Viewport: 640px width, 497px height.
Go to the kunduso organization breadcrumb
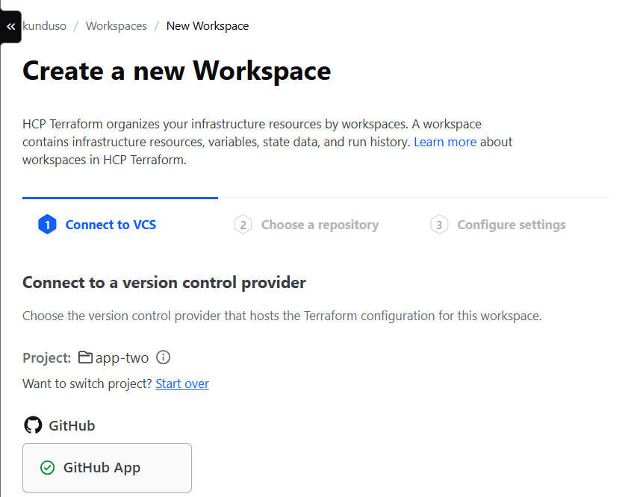point(45,26)
